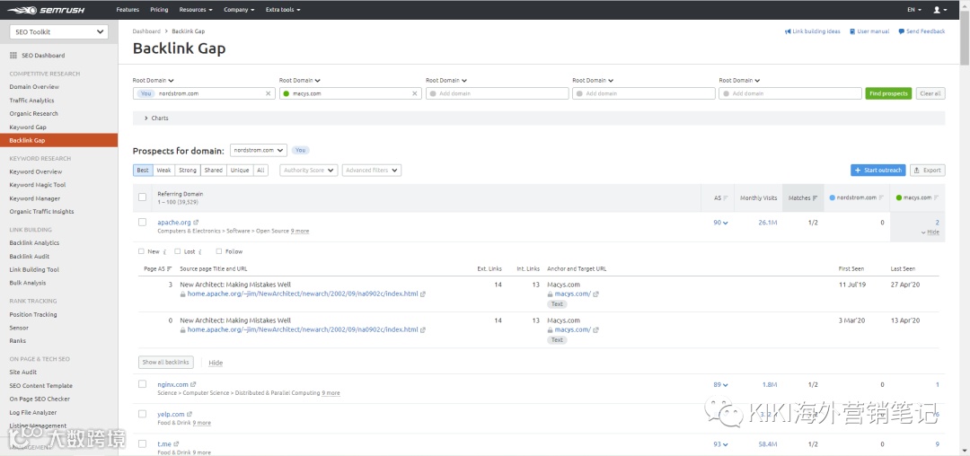Open external icon of second macys.com/ target

(595, 330)
